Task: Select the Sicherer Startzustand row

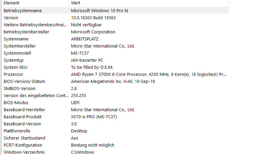Action: [x=116, y=138]
